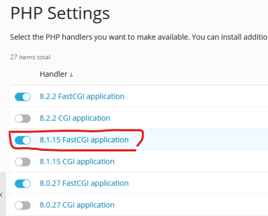
Task: Enable the 8.2.2 CGI application switch
Action: pyautogui.click(x=23, y=118)
